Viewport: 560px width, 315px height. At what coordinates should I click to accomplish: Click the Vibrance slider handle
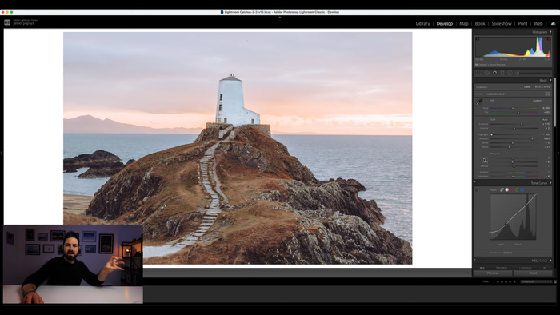click(514, 173)
